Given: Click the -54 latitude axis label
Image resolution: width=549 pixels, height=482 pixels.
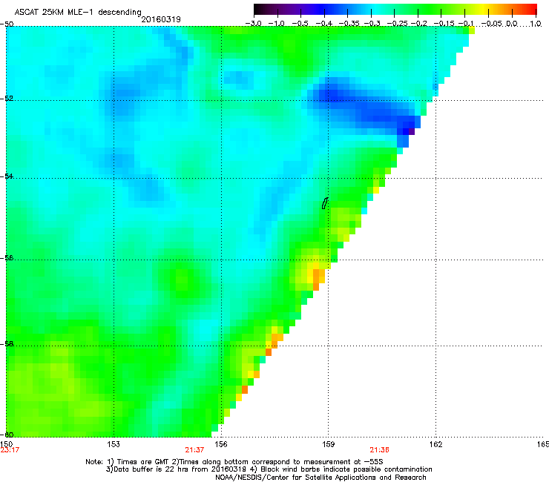Looking at the screenshot, I should [7, 176].
